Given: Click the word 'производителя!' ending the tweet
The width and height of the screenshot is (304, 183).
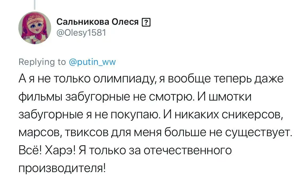Looking at the screenshot, I should [61, 168].
